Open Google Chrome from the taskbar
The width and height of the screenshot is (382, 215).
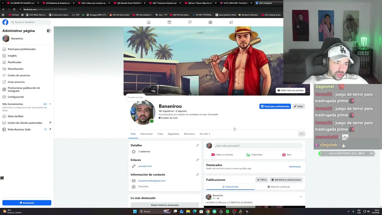208,211
